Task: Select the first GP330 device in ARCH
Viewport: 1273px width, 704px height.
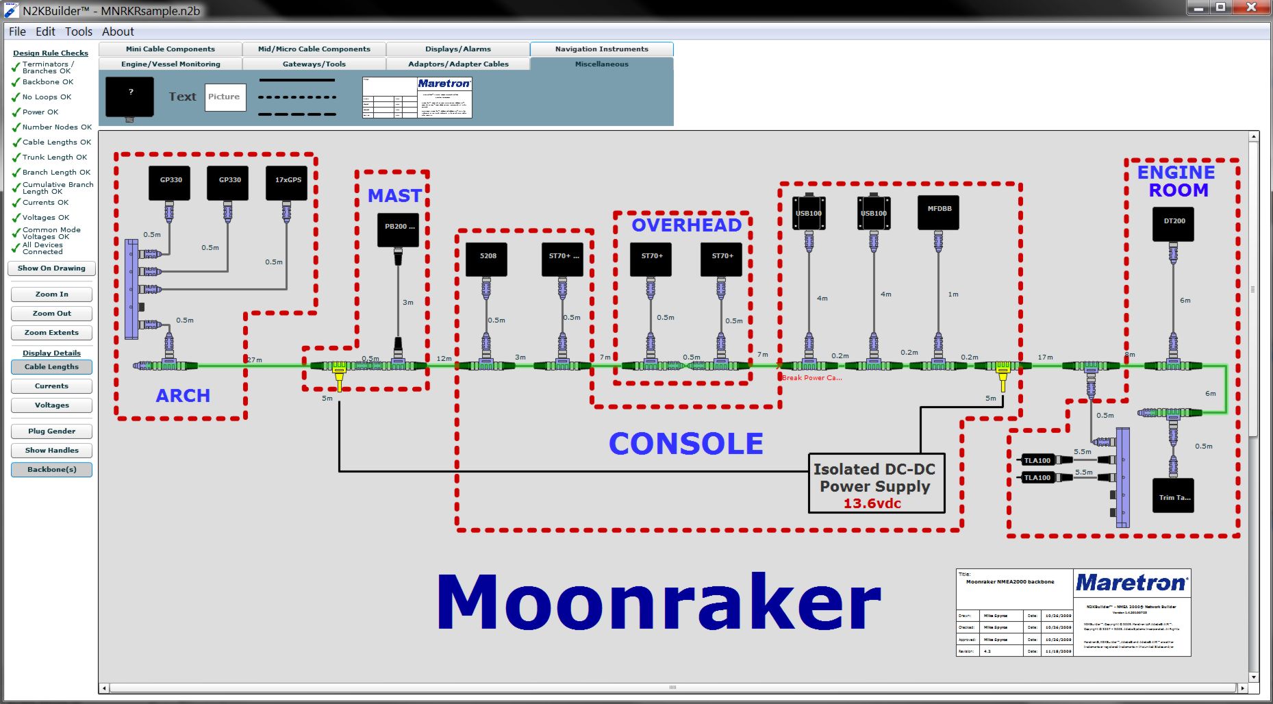Action: (x=170, y=183)
